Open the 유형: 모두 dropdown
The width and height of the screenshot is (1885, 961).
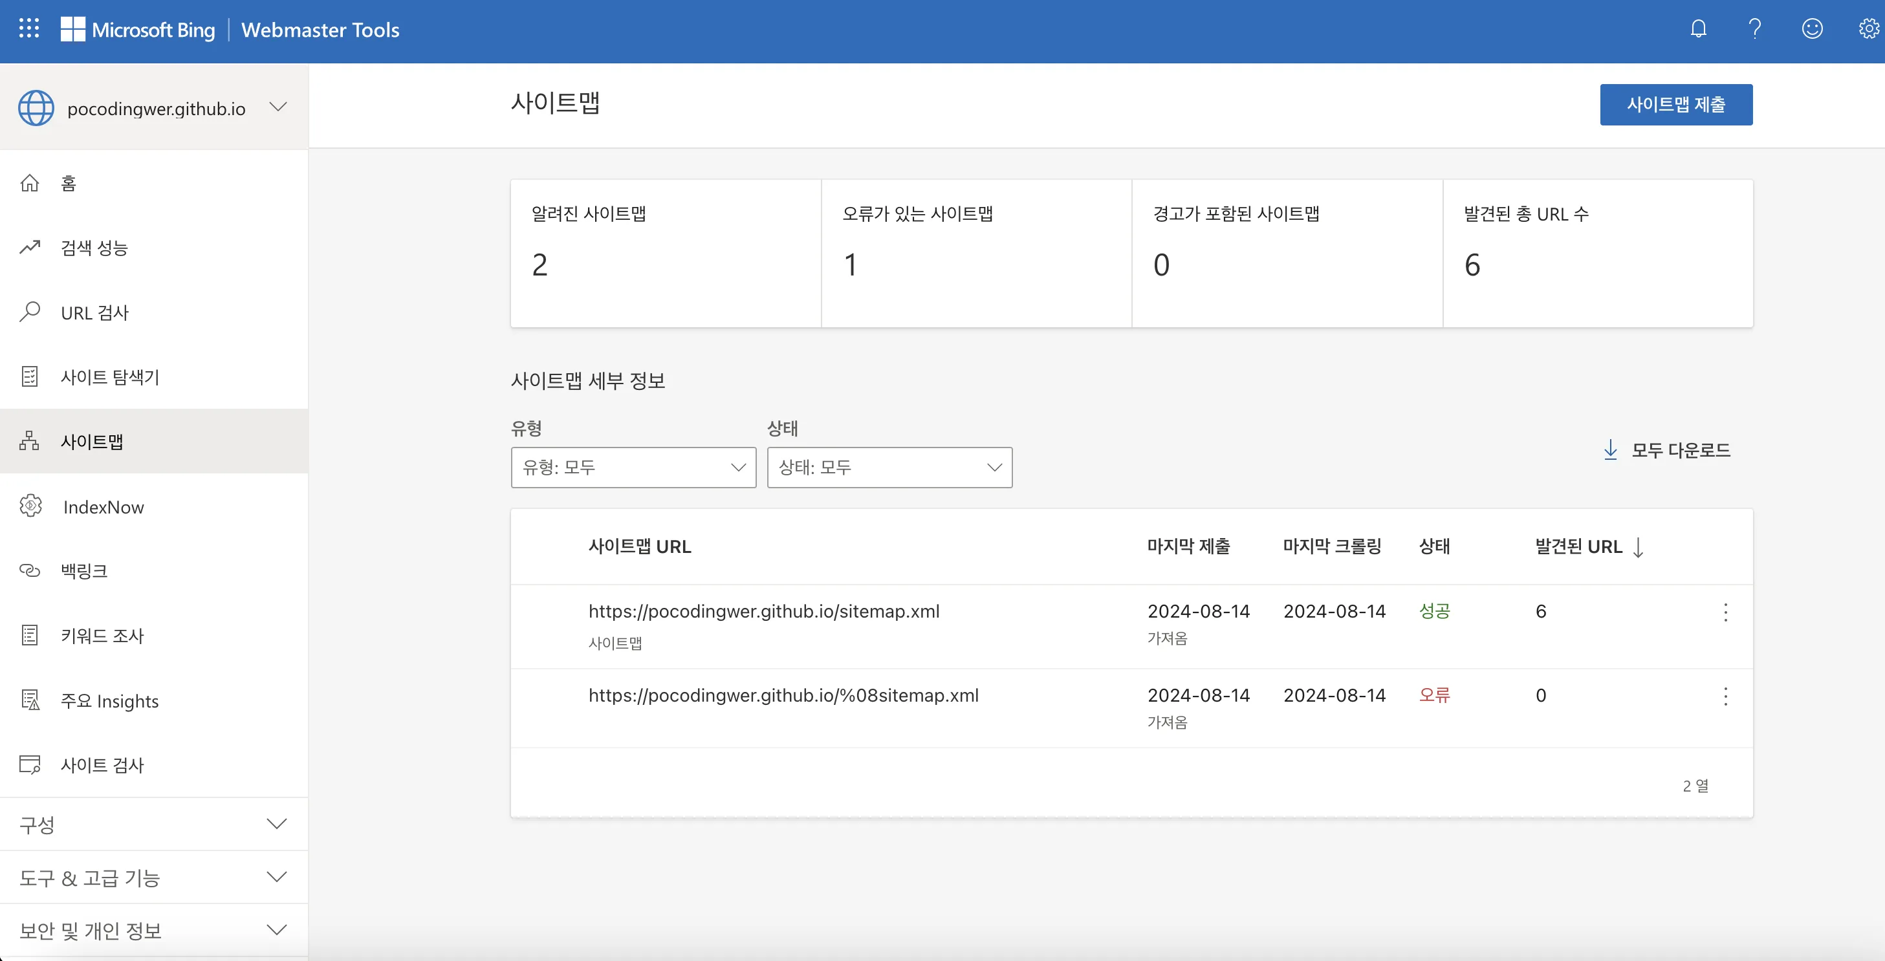(x=633, y=468)
